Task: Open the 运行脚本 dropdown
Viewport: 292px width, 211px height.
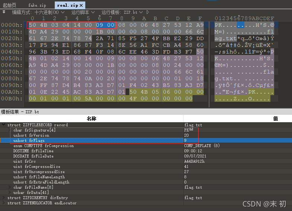Action: 83,12
